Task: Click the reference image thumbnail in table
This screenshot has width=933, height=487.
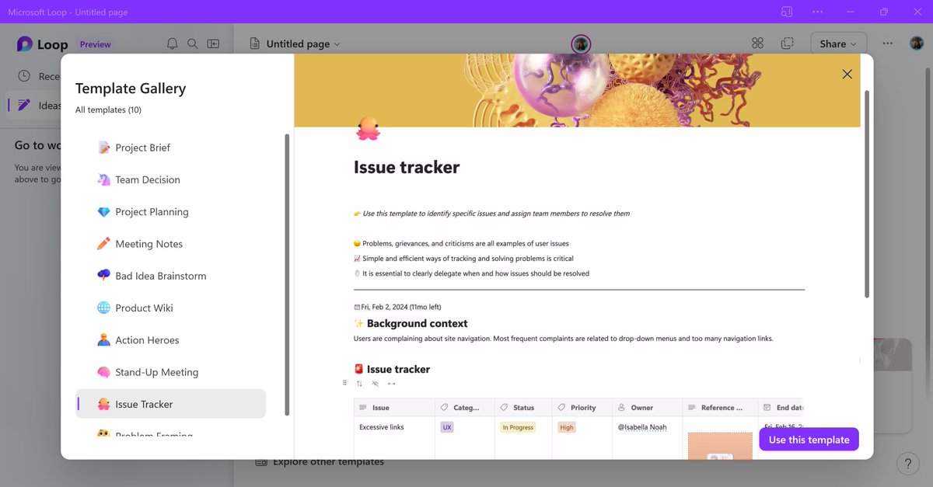Action: click(720, 446)
